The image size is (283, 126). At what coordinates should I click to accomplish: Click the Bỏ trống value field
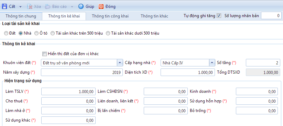coord(257,111)
